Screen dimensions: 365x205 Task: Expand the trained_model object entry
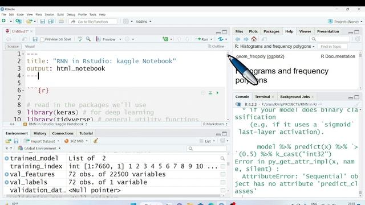click(6, 158)
